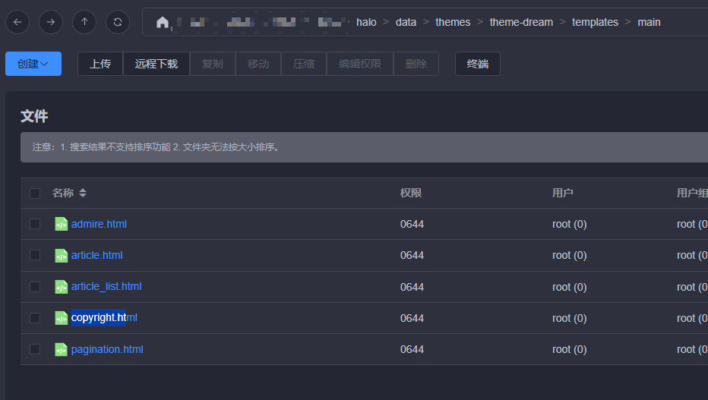Click the article_list.html file icon

61,287
